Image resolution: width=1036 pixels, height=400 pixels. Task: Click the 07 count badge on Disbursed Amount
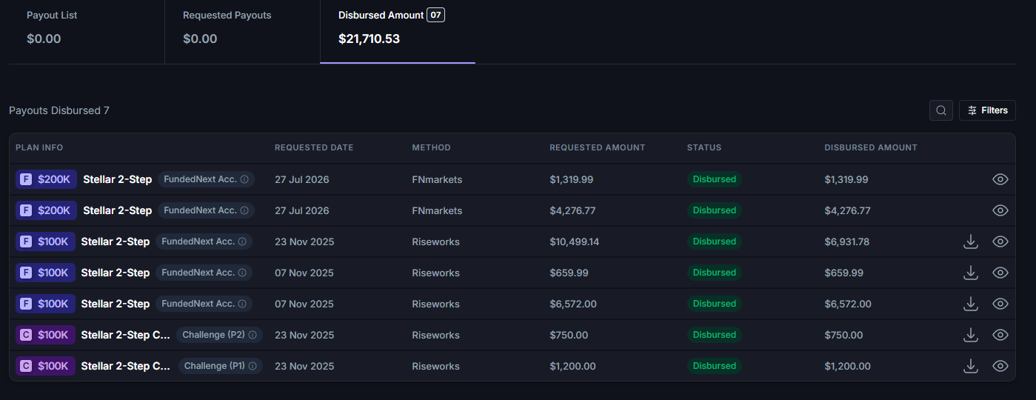coord(436,15)
